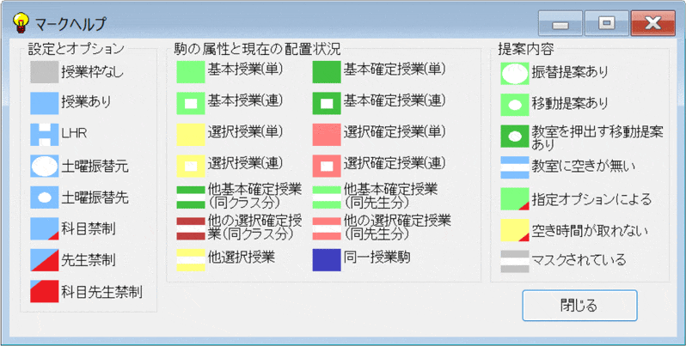Click the 基本授業(連) icon
Screen dimensions: 686x346
point(190,103)
